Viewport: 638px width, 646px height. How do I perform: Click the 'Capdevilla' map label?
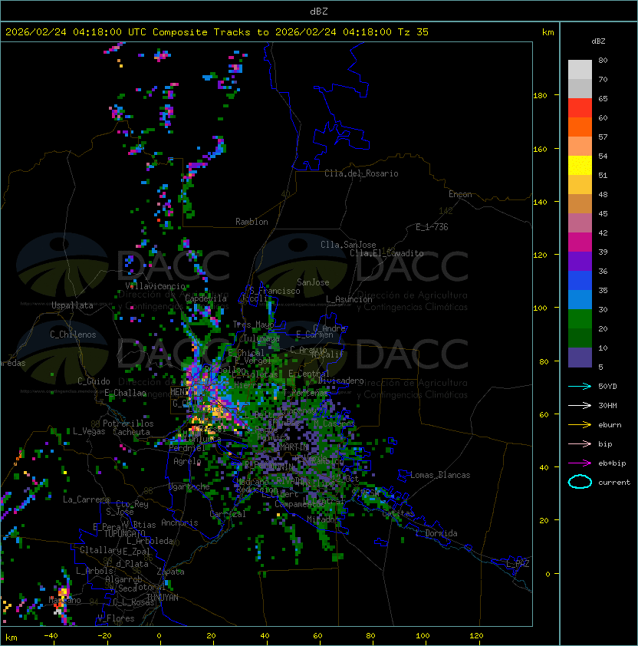click(x=206, y=298)
